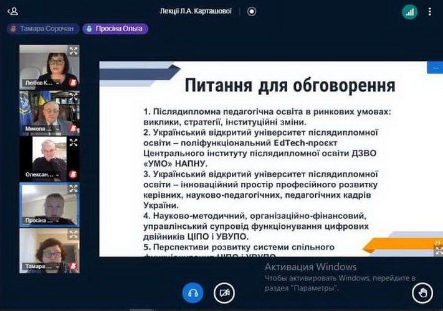Select the Просіна webcam video
Screen dimensions: 443x311
49,205
